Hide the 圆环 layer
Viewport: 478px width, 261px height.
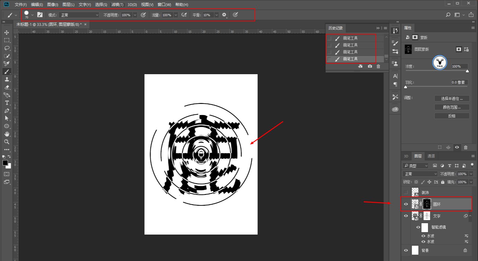point(406,204)
